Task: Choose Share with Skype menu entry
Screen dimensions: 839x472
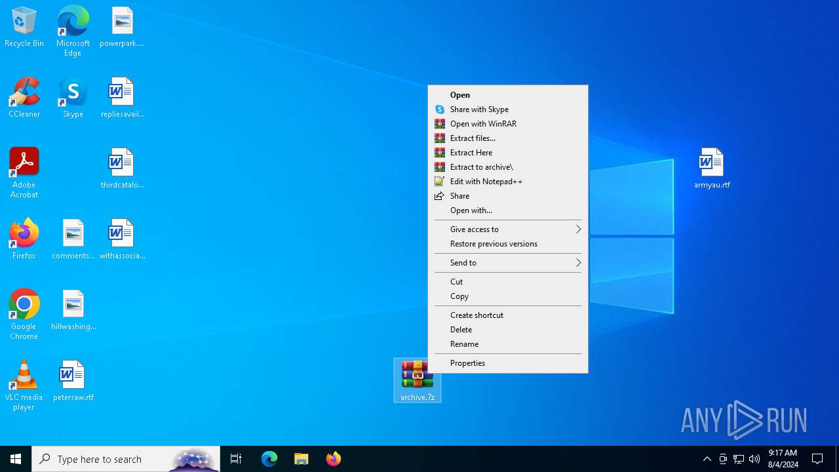Action: tap(508, 109)
